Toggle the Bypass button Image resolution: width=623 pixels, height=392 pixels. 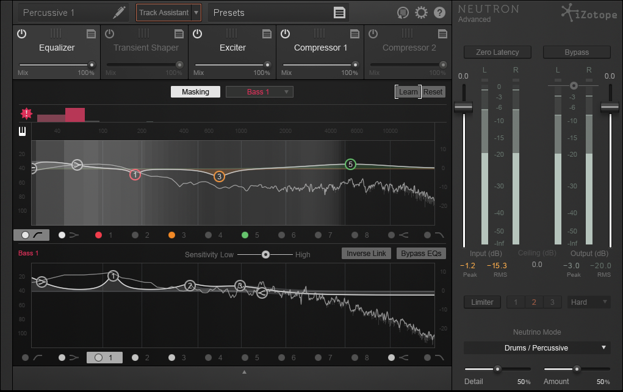[577, 52]
